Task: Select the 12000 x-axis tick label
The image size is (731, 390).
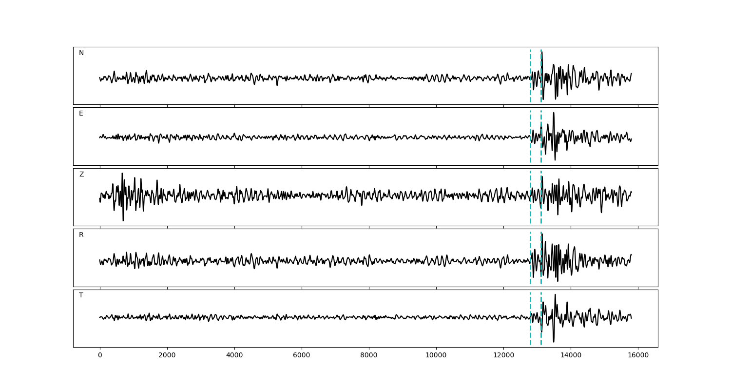Action: pos(503,356)
